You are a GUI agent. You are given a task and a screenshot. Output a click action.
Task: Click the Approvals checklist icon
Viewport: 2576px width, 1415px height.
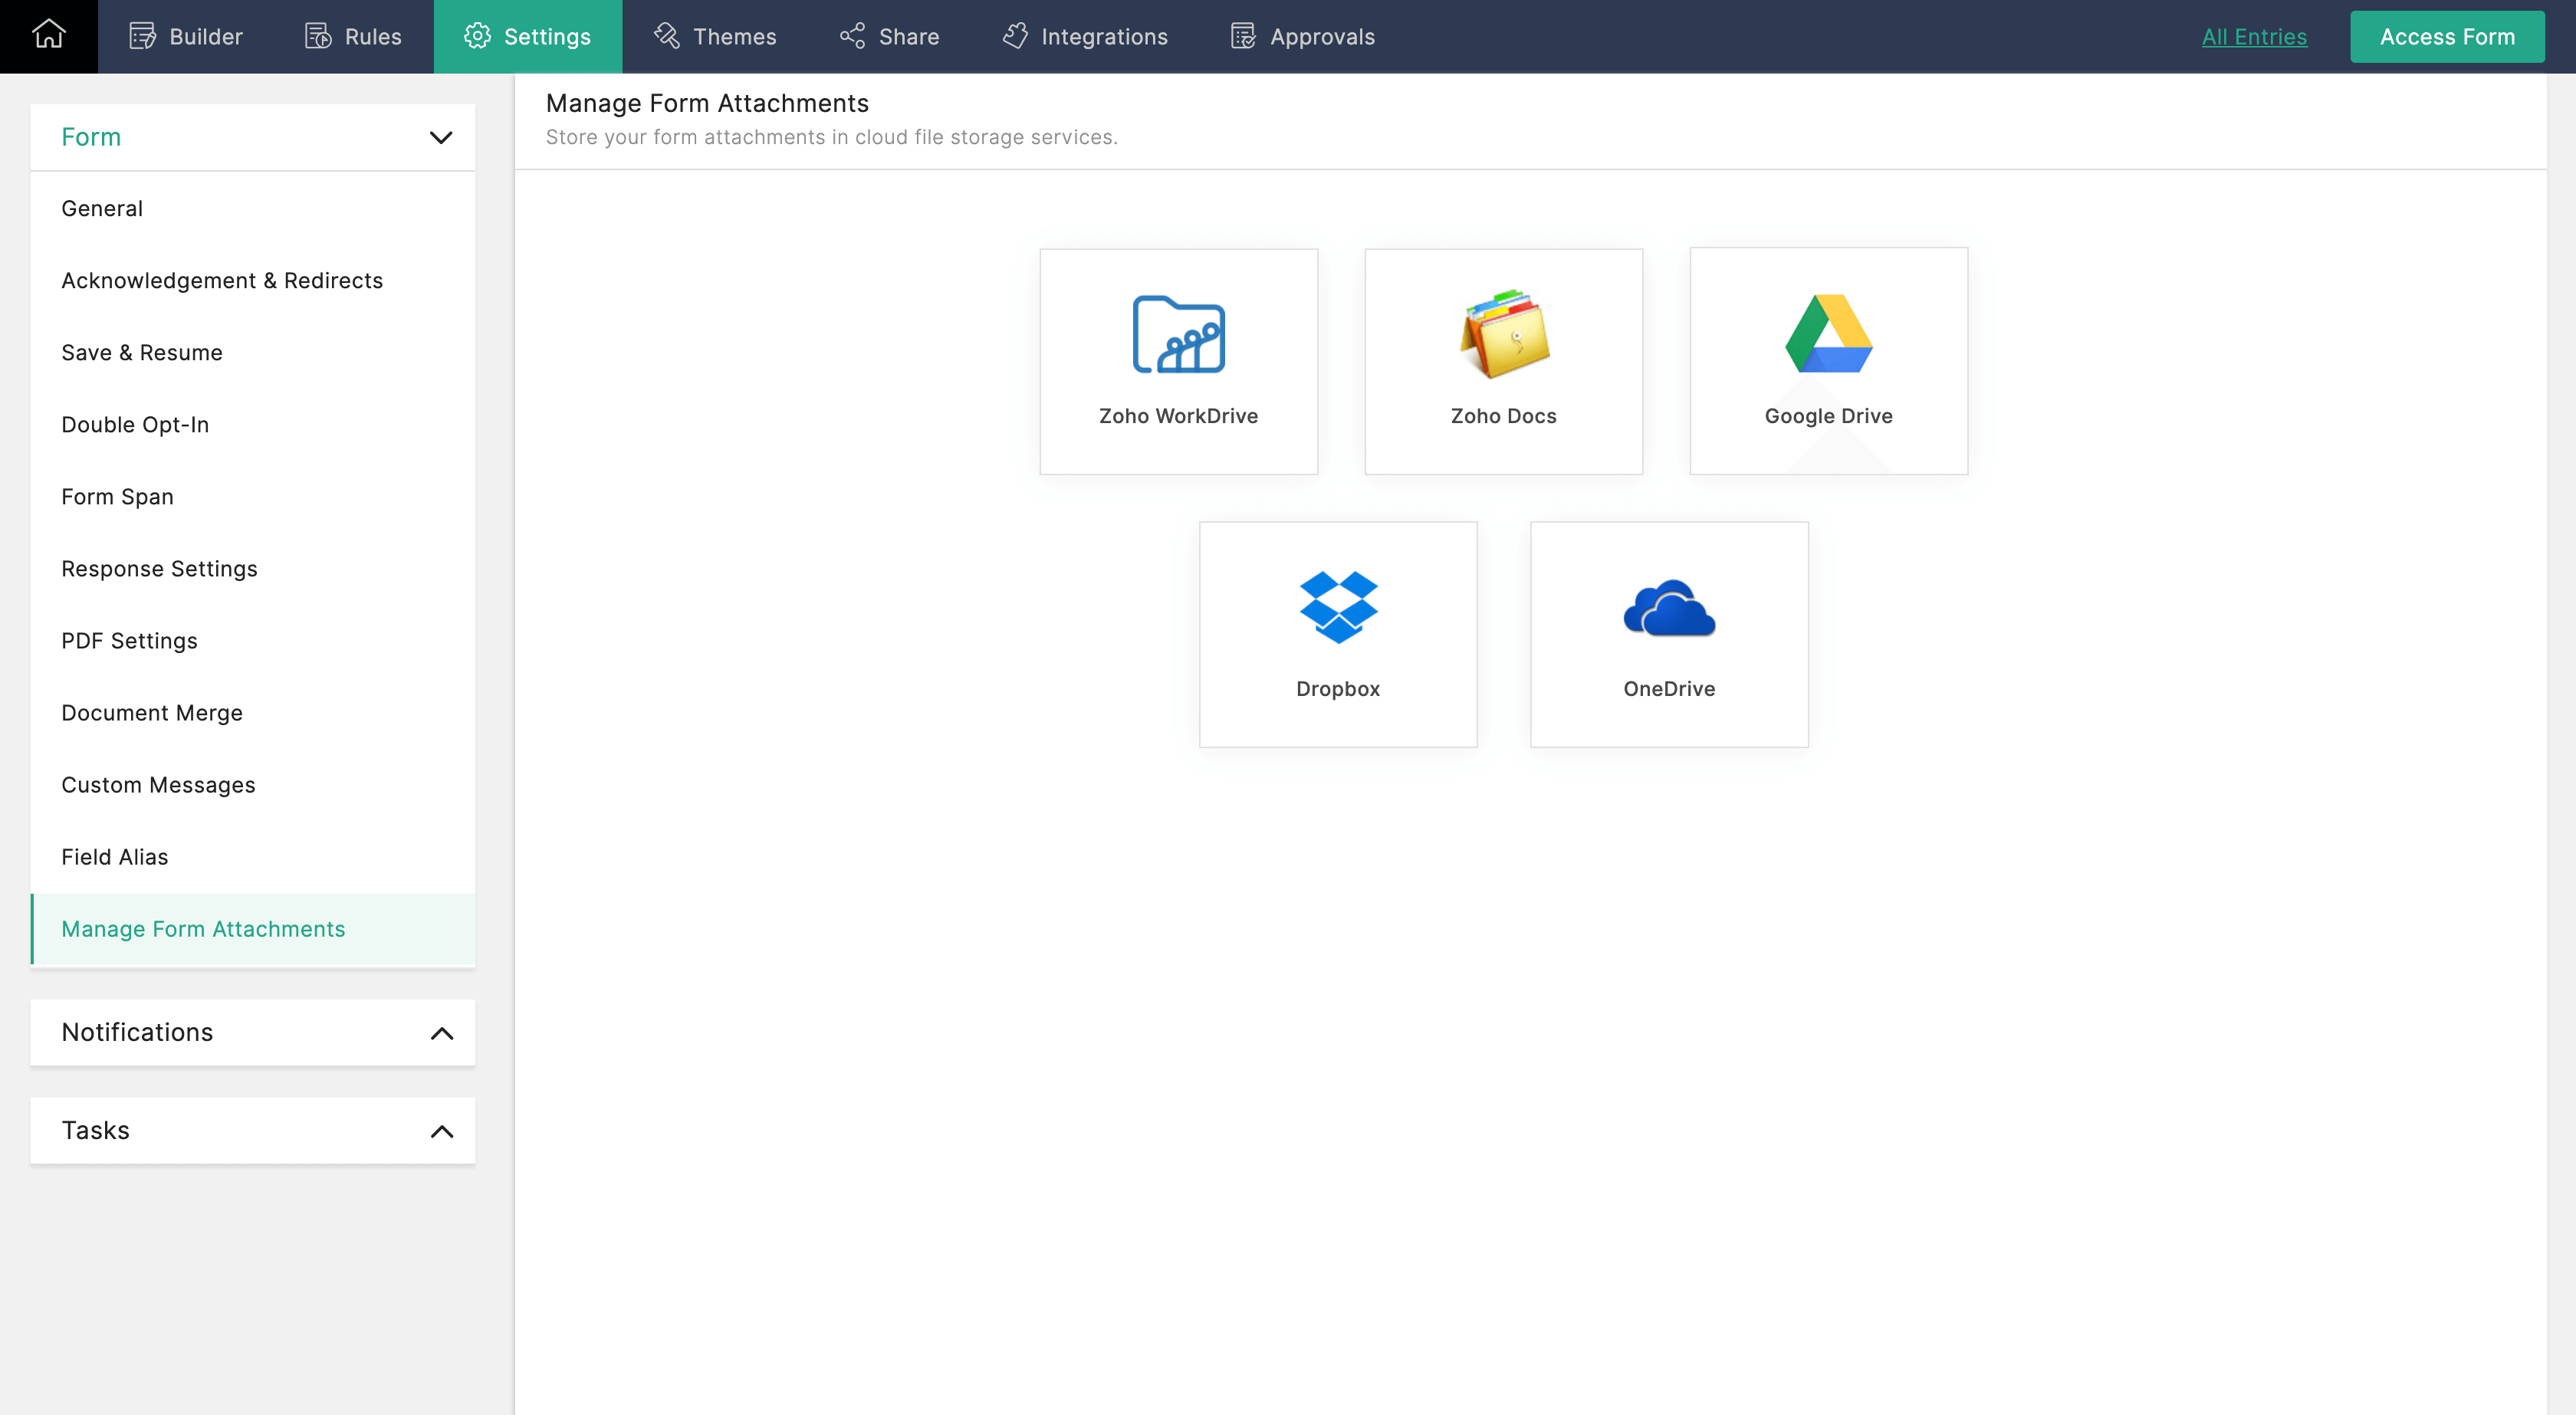1243,37
